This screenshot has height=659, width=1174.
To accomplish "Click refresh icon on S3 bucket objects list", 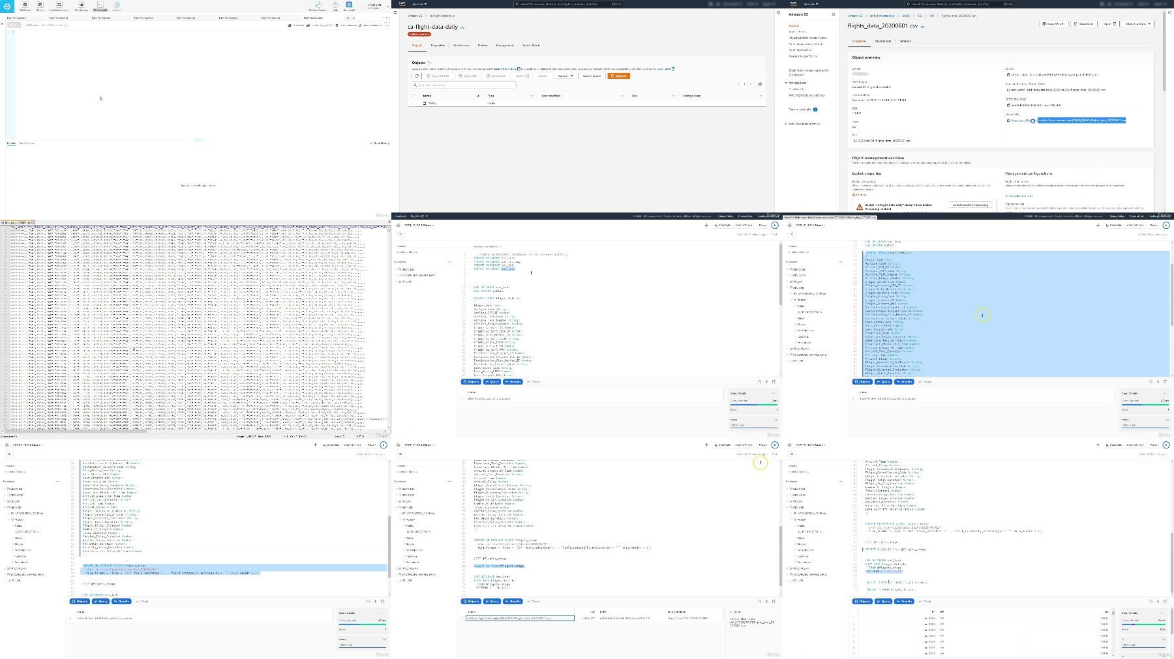I will (x=417, y=76).
